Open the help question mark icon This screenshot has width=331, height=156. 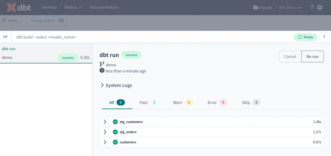click(312, 7)
